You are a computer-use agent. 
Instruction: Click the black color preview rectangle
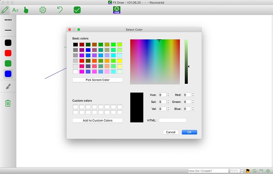137,107
